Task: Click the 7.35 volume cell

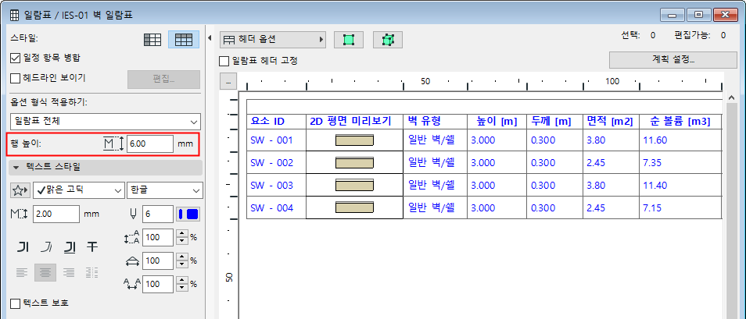Action: [680, 162]
